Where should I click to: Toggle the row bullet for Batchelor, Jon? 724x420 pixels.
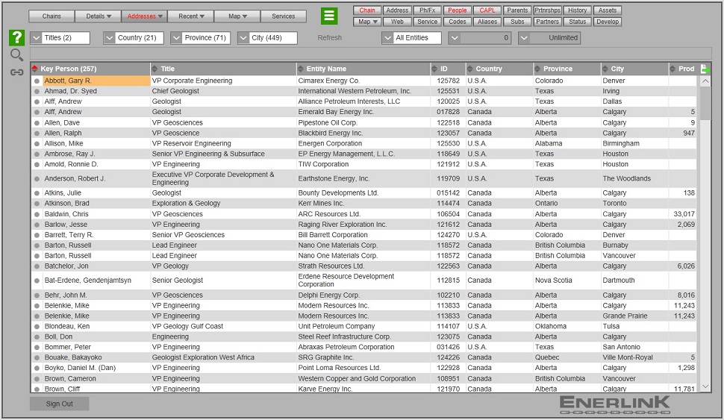pyautogui.click(x=37, y=266)
